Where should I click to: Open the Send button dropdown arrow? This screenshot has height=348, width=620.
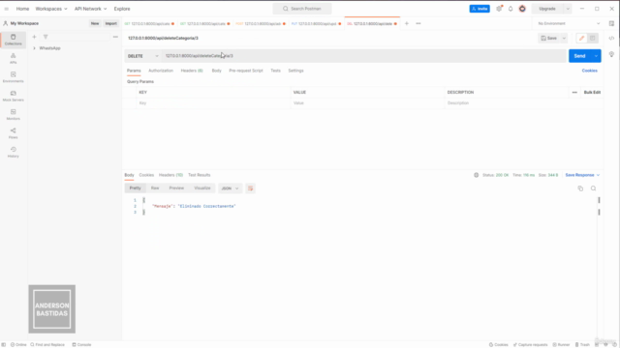coord(596,56)
